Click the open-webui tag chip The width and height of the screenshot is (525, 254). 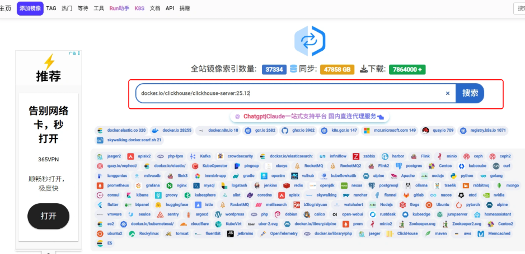click(x=347, y=214)
